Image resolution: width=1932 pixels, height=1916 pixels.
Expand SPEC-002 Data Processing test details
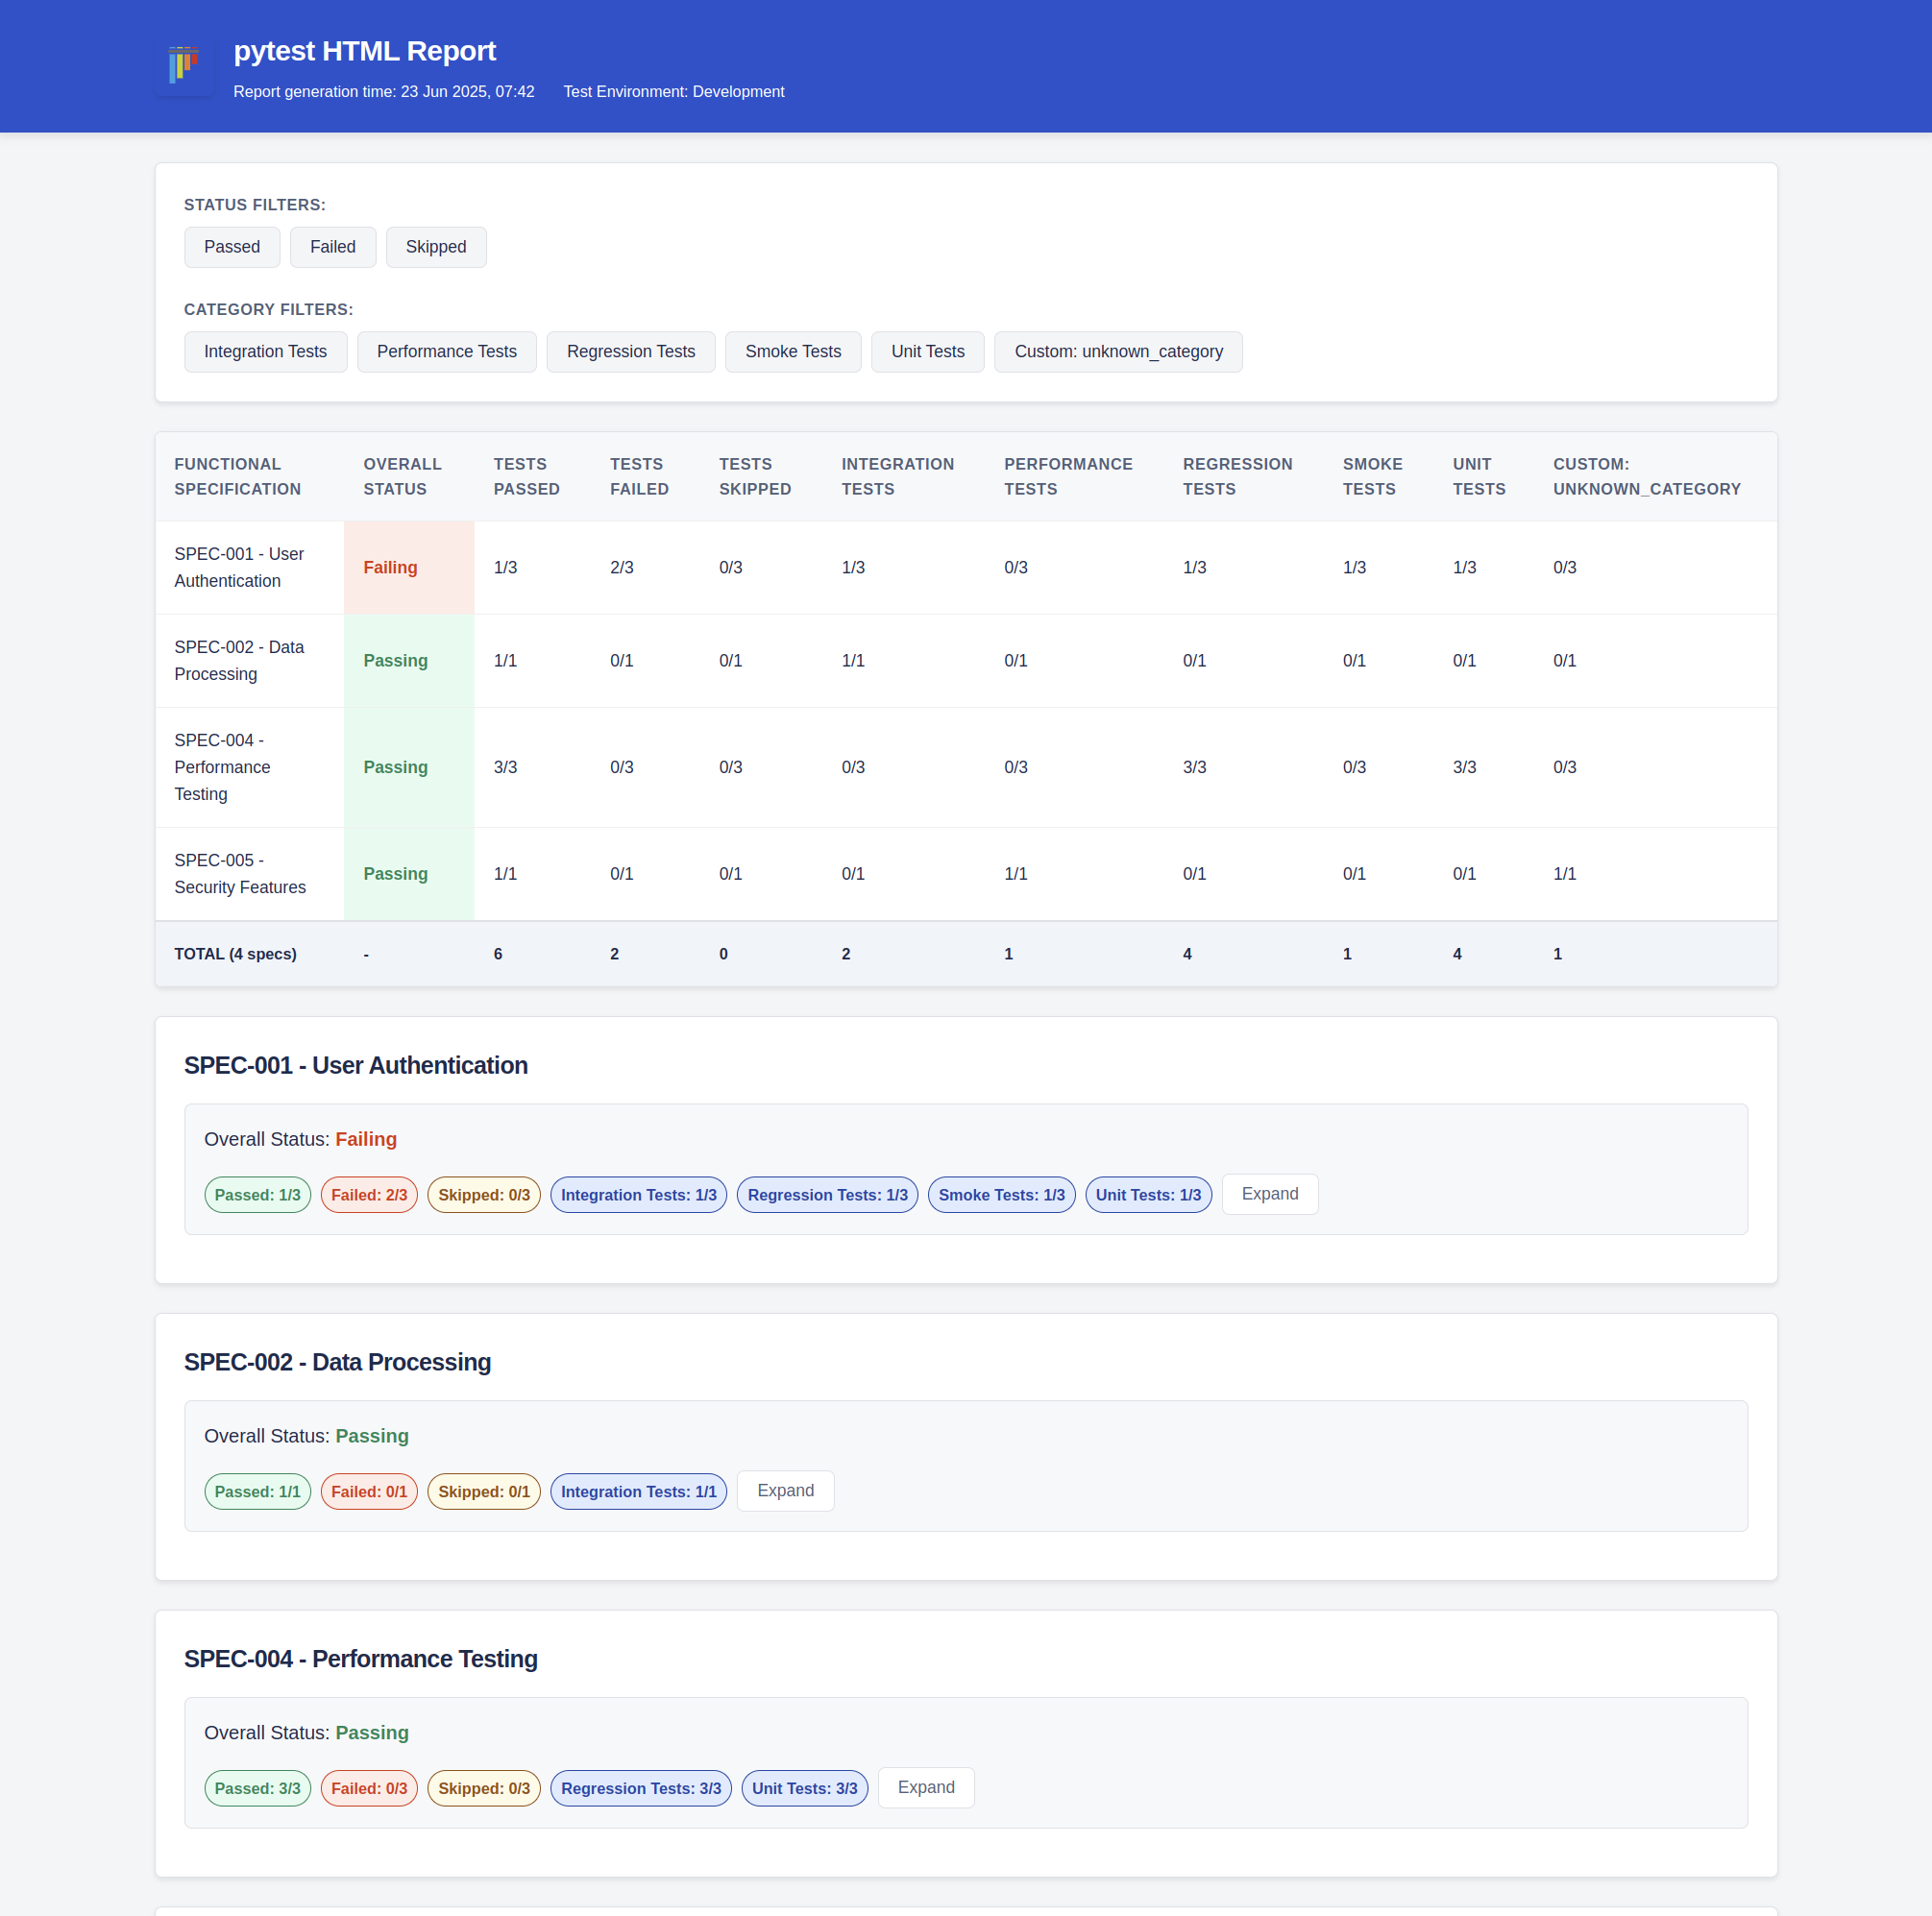click(x=784, y=1491)
